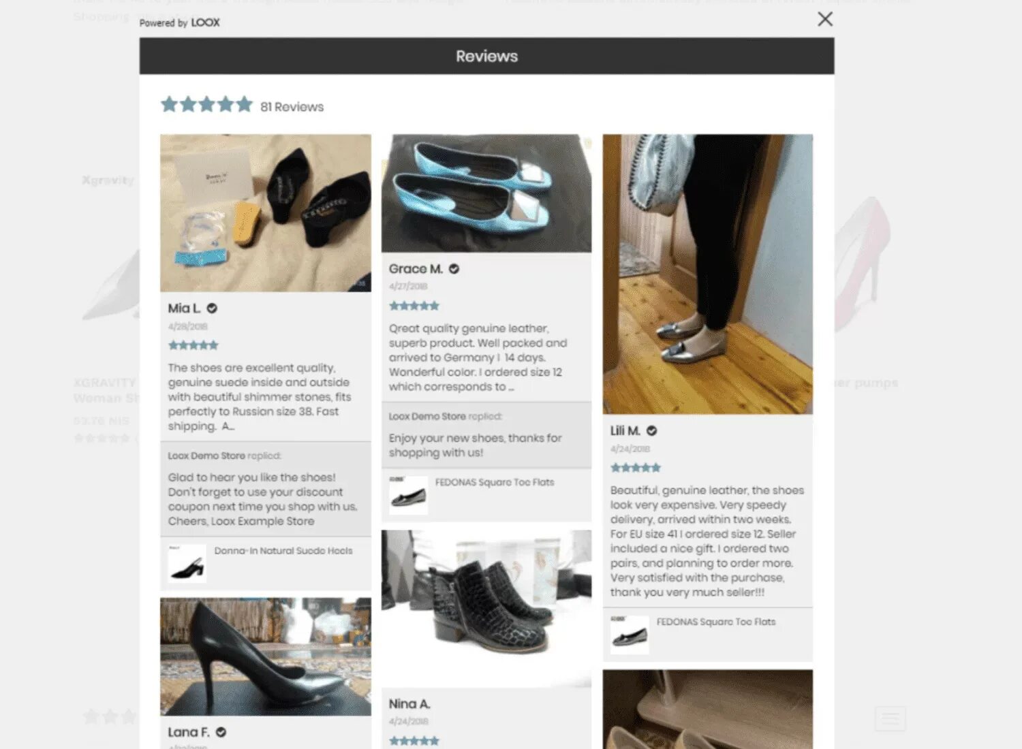Click the verified badge next to Mia L.
Screen dimensions: 1022x749
coord(212,308)
